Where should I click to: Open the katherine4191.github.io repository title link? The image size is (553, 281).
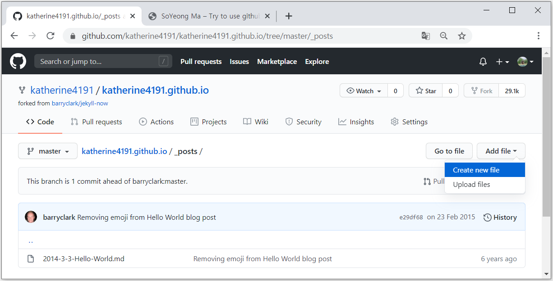tap(155, 91)
